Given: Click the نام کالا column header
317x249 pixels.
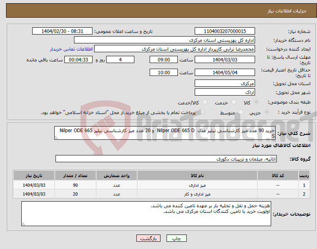Looking at the screenshot, I should click(x=197, y=176).
